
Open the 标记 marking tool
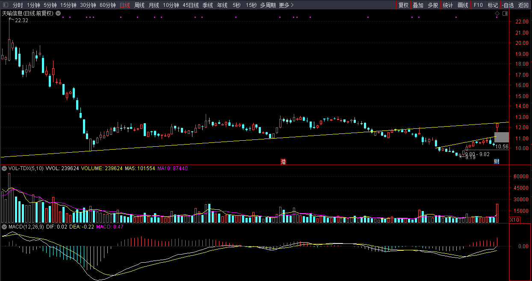[x=493, y=5]
